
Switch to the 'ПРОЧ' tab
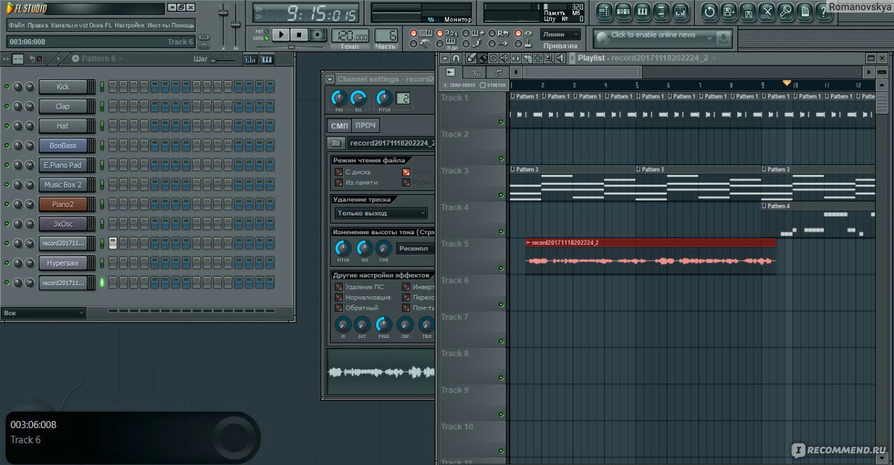point(365,125)
